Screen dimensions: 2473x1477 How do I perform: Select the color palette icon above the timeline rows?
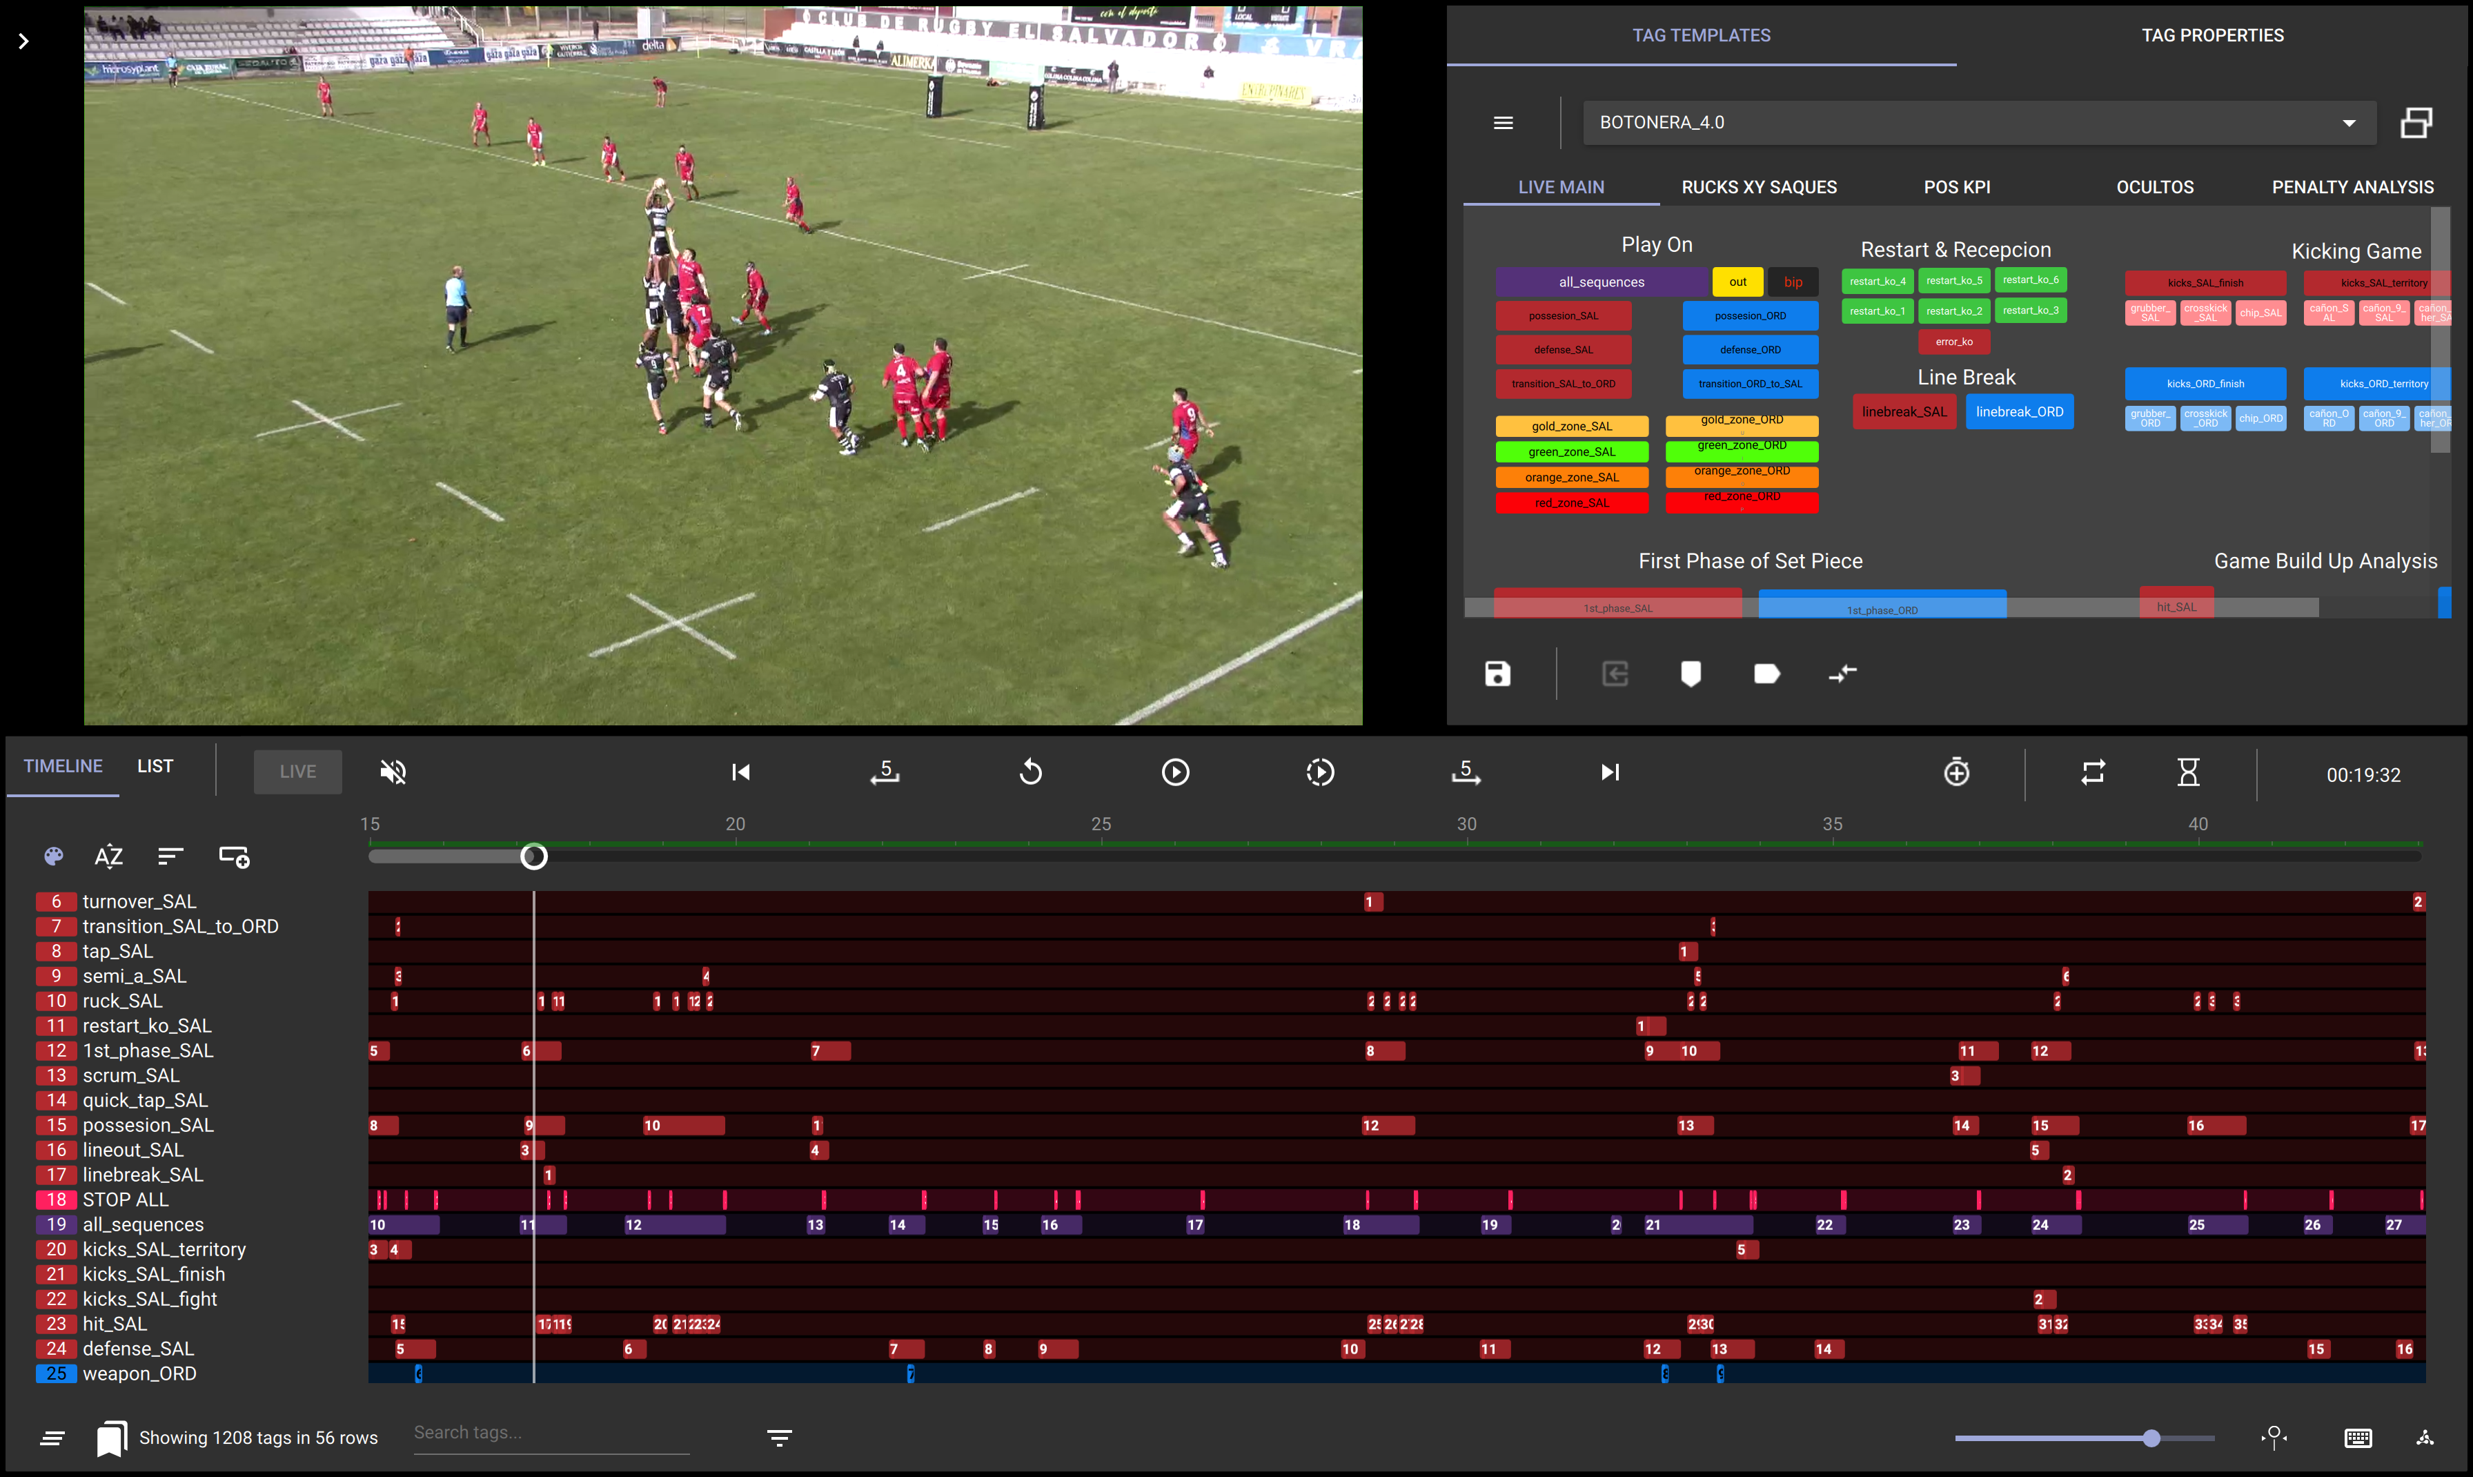(x=52, y=856)
